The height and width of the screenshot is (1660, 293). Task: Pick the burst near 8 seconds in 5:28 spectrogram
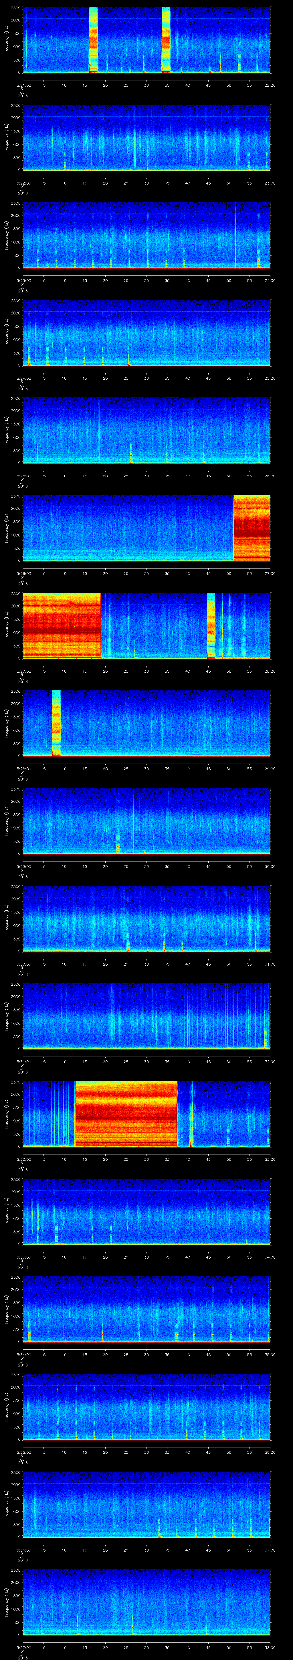[x=57, y=722]
